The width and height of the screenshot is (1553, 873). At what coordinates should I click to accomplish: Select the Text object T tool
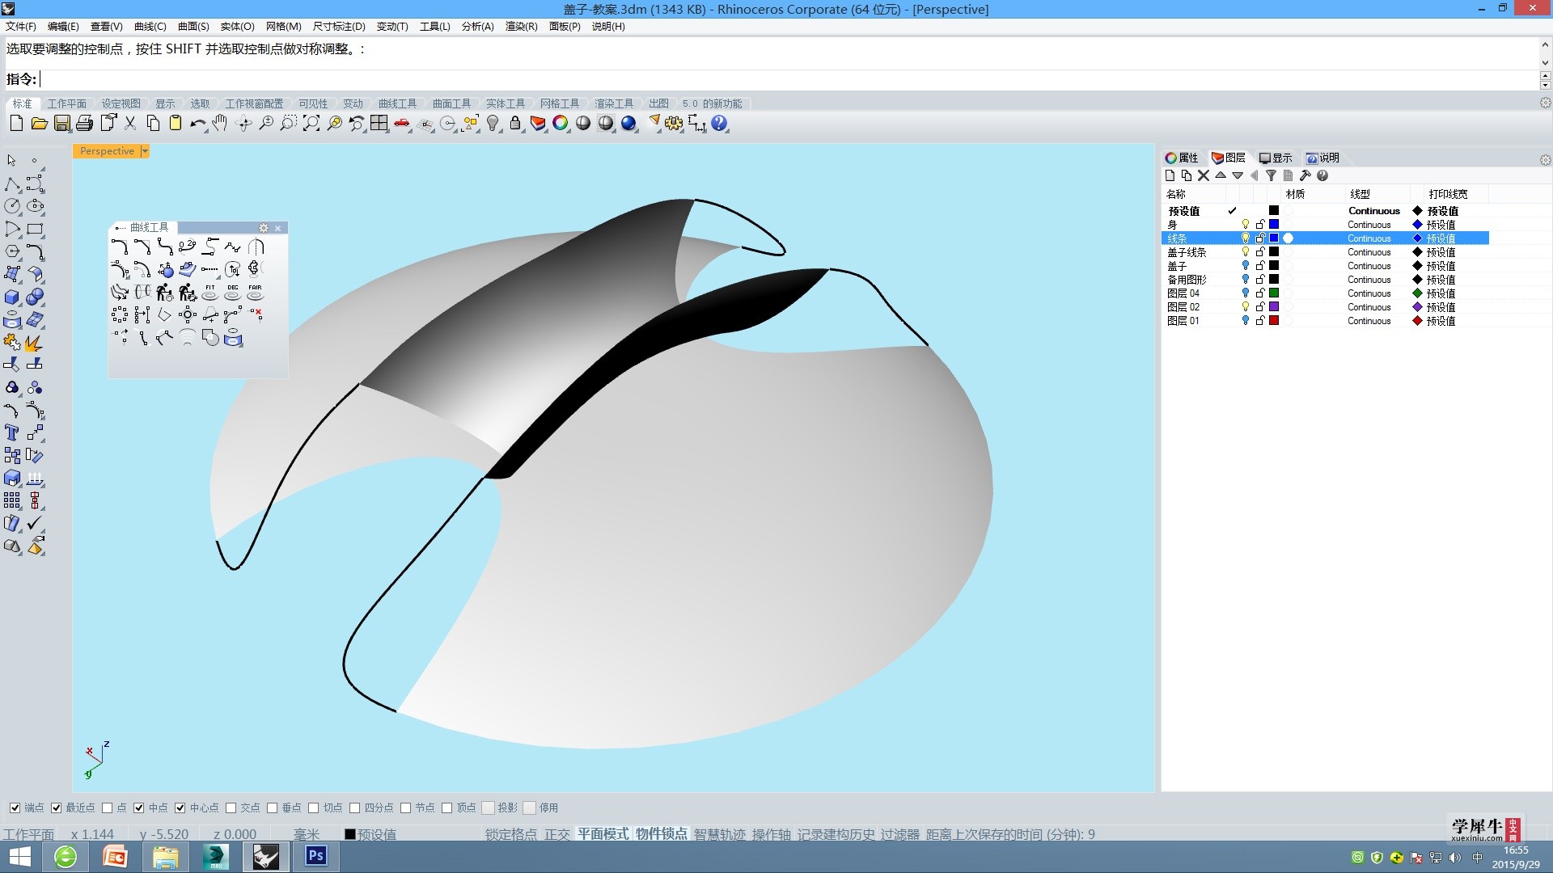pos(12,432)
